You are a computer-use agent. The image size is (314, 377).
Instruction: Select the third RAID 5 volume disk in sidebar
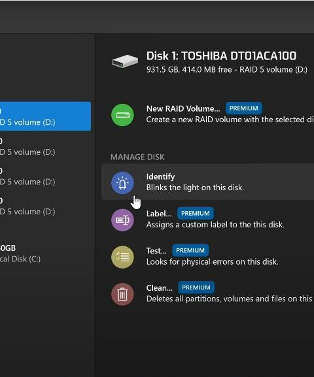pos(46,176)
